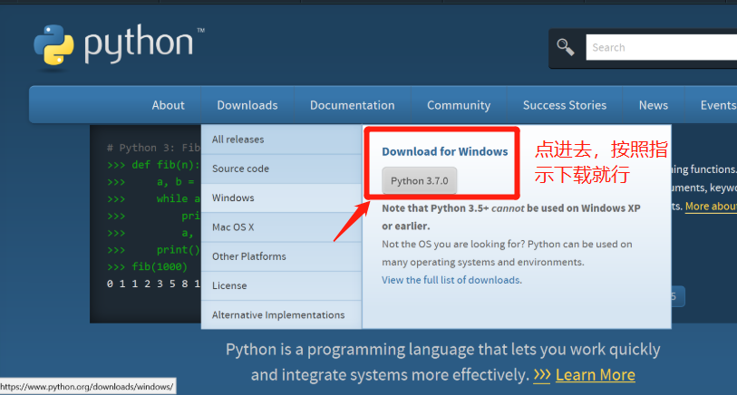Image resolution: width=737 pixels, height=395 pixels.
Task: Open the News menu
Action: point(654,105)
